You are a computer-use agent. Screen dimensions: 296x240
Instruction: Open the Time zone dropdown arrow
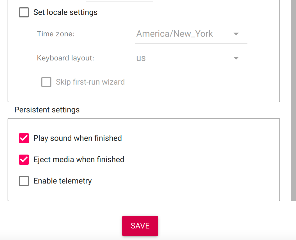coord(236,34)
